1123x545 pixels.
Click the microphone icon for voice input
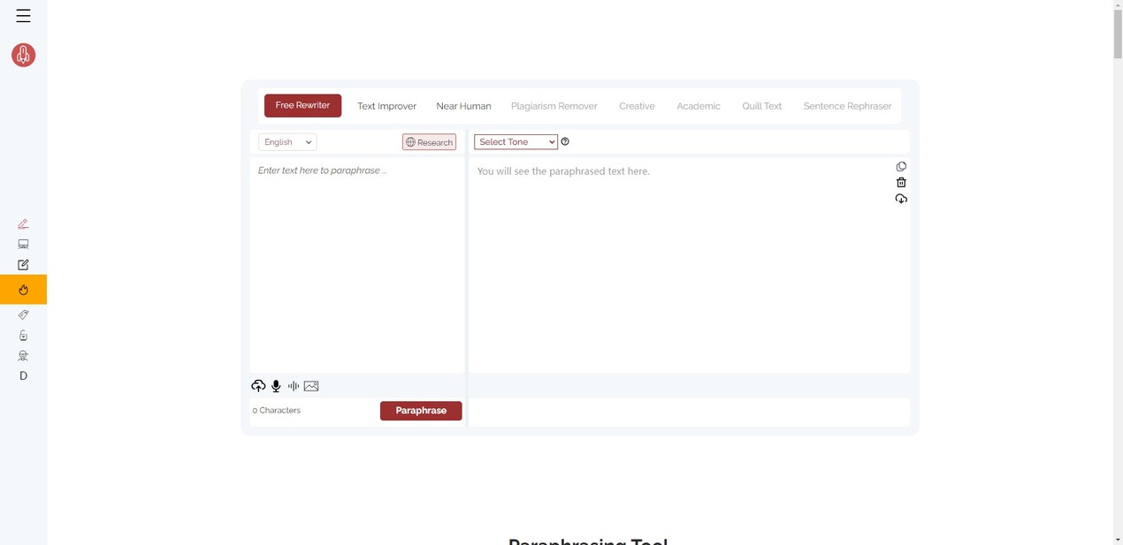(x=275, y=386)
